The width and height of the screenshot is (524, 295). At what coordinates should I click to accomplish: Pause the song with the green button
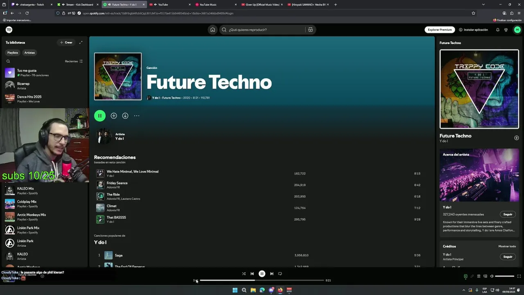tap(100, 116)
